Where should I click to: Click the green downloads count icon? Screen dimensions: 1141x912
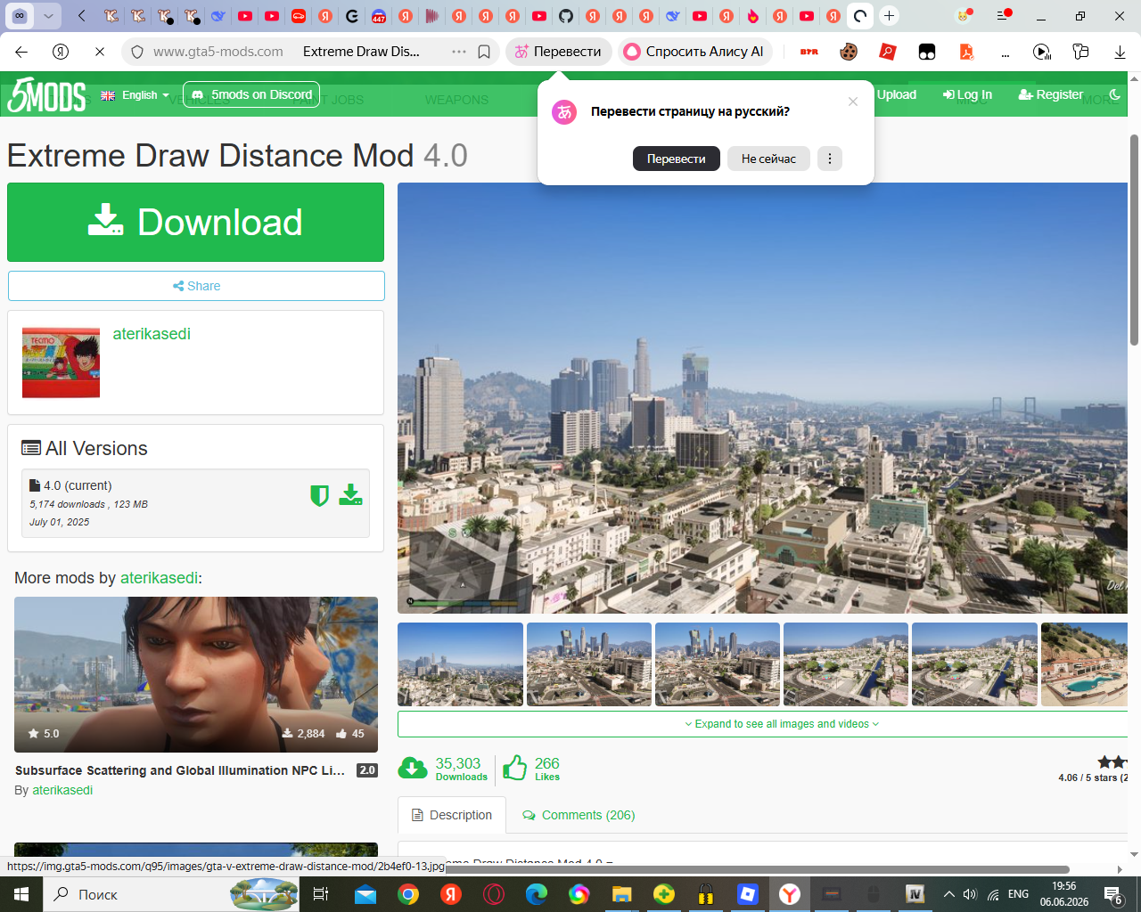pos(413,768)
